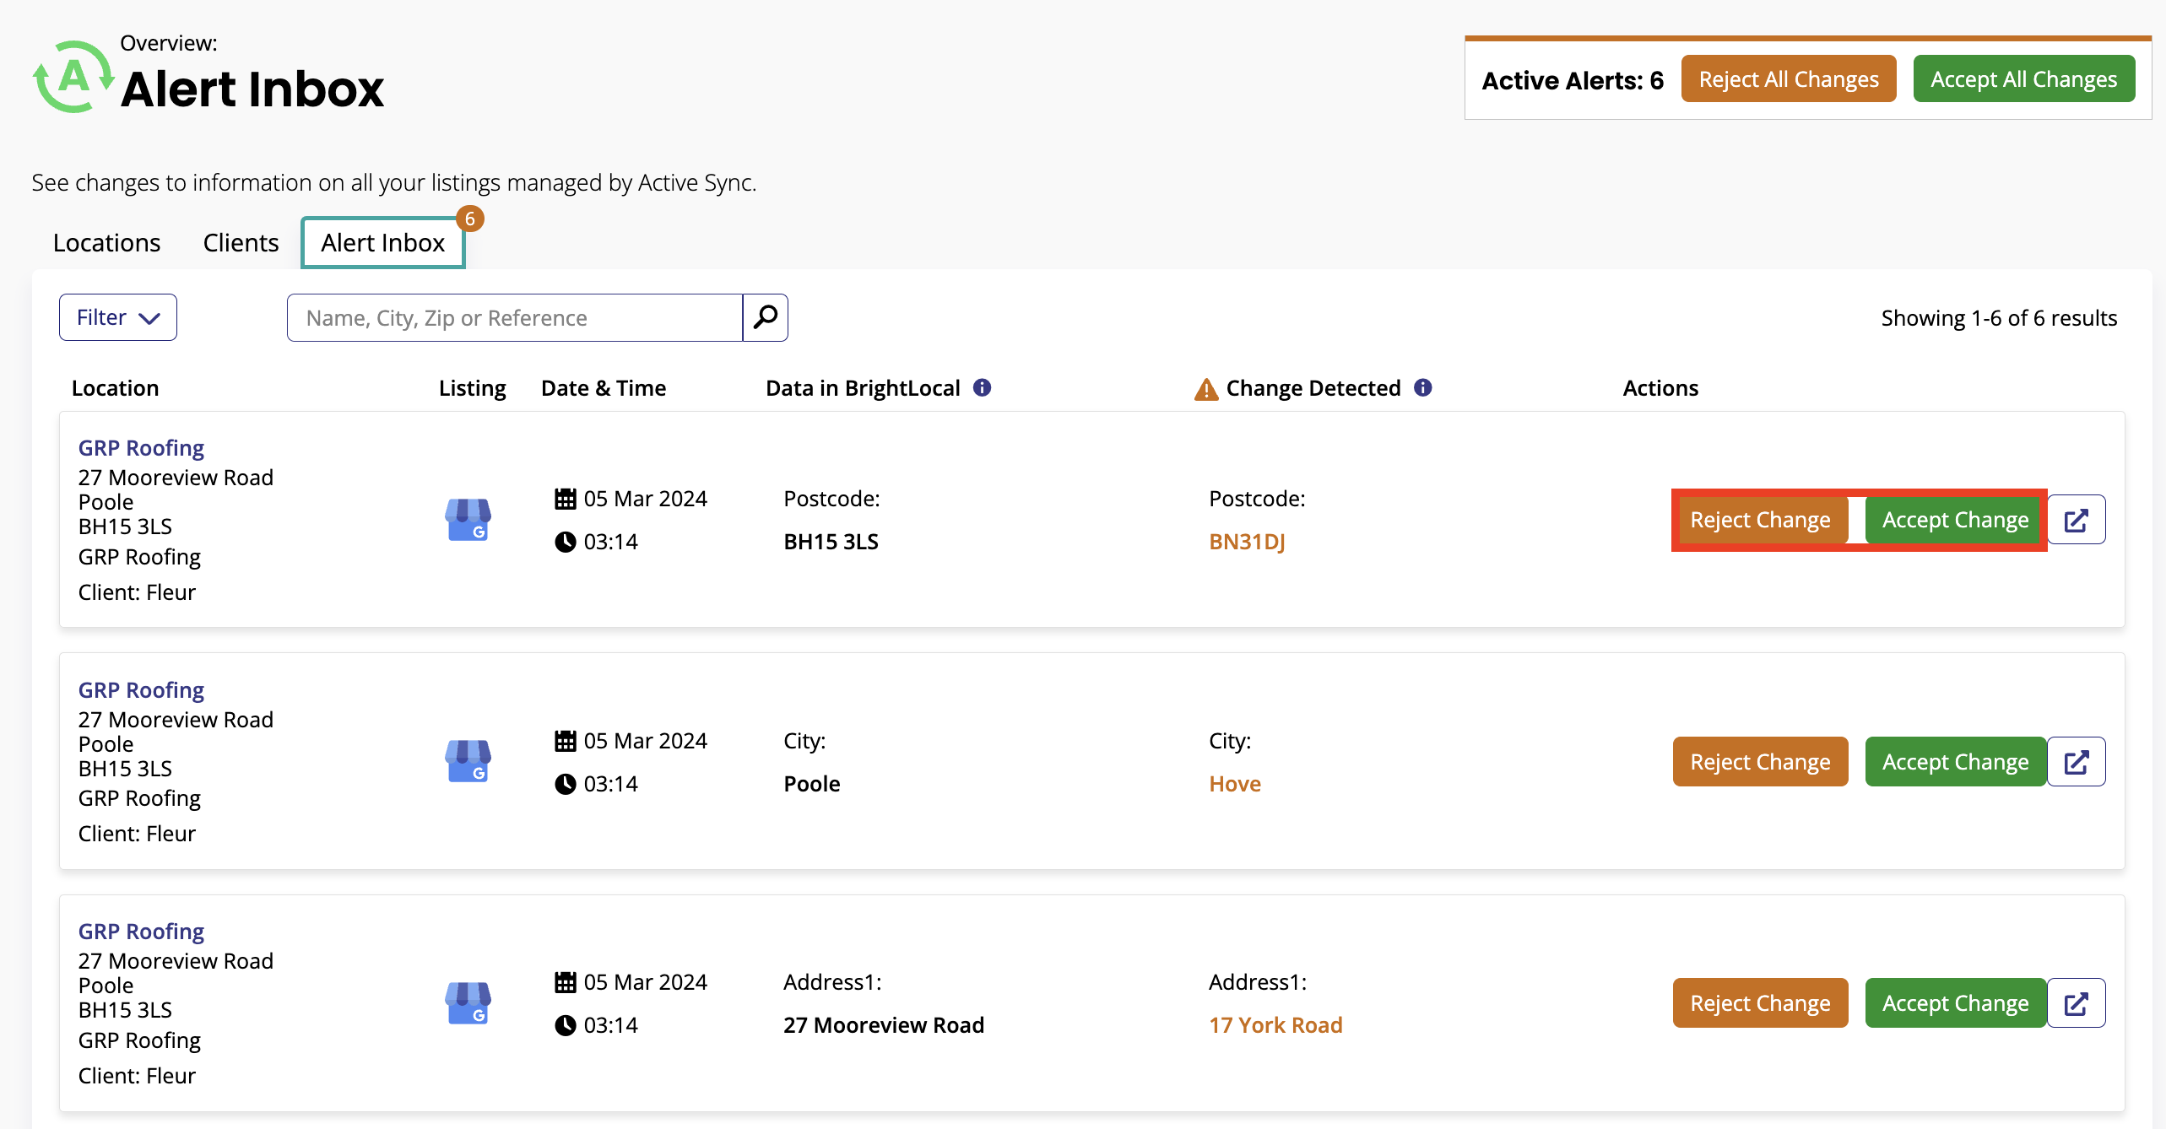
Task: Focus the Name, City, Zip search field
Action: (515, 317)
